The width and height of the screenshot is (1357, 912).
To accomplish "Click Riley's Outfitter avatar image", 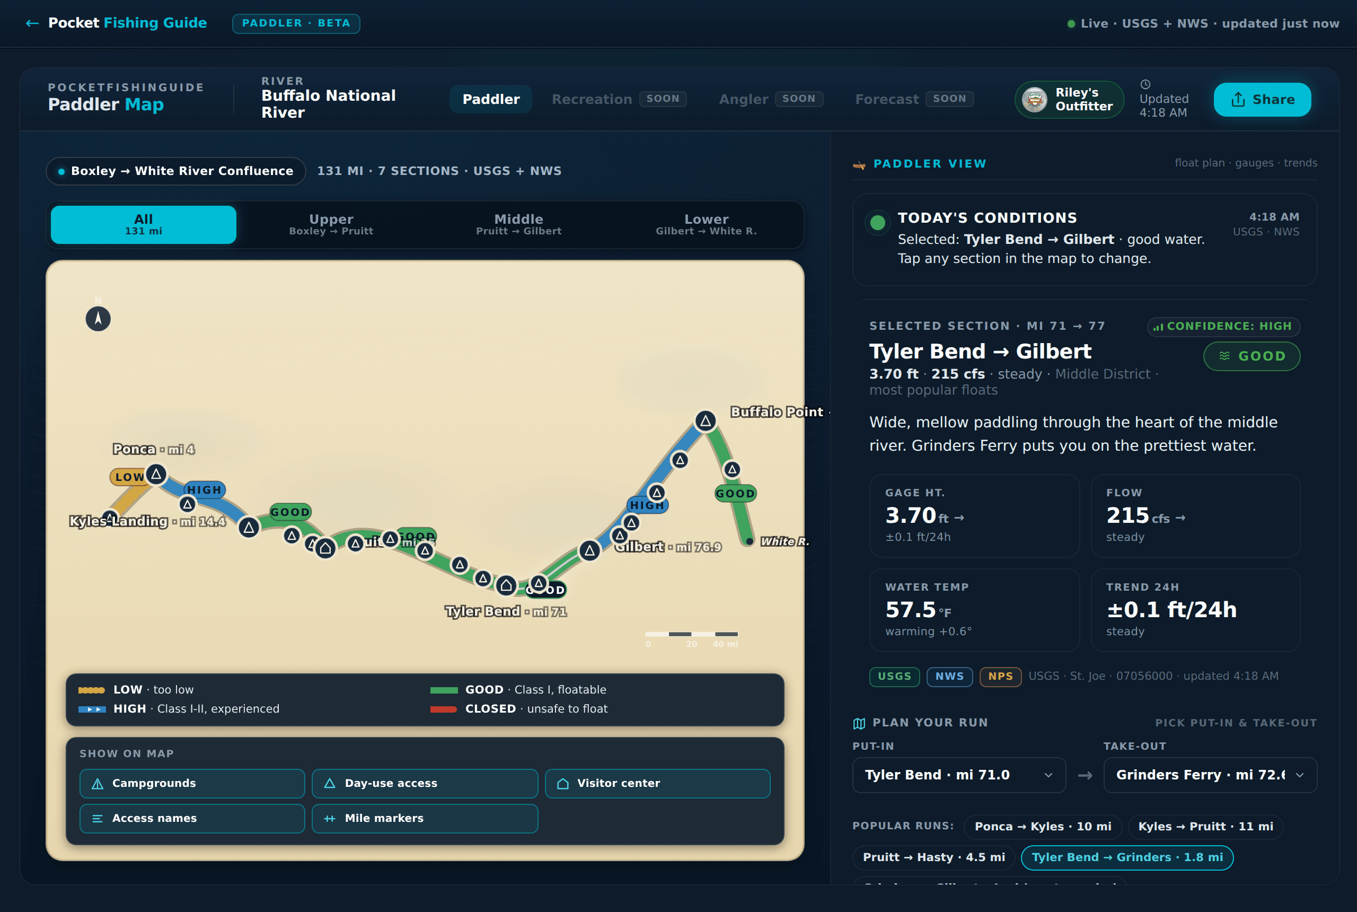I will (x=1035, y=100).
